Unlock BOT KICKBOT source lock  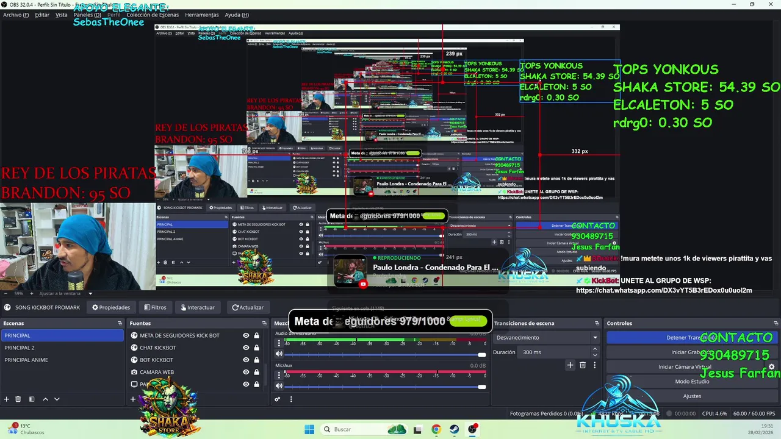[256, 360]
